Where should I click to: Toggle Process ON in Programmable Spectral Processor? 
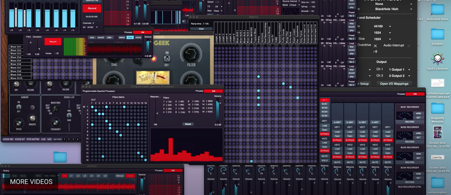click(x=214, y=91)
